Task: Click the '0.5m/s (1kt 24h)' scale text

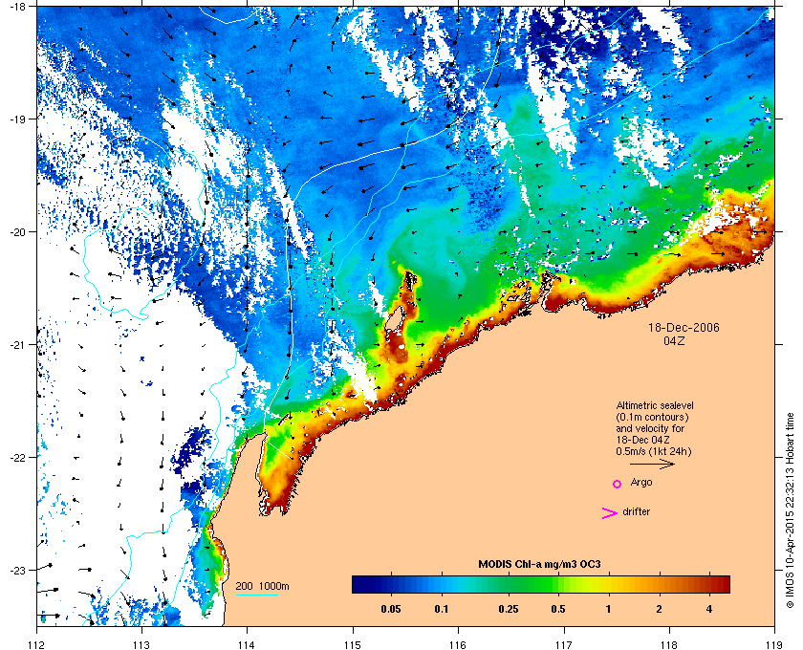Action: point(654,452)
